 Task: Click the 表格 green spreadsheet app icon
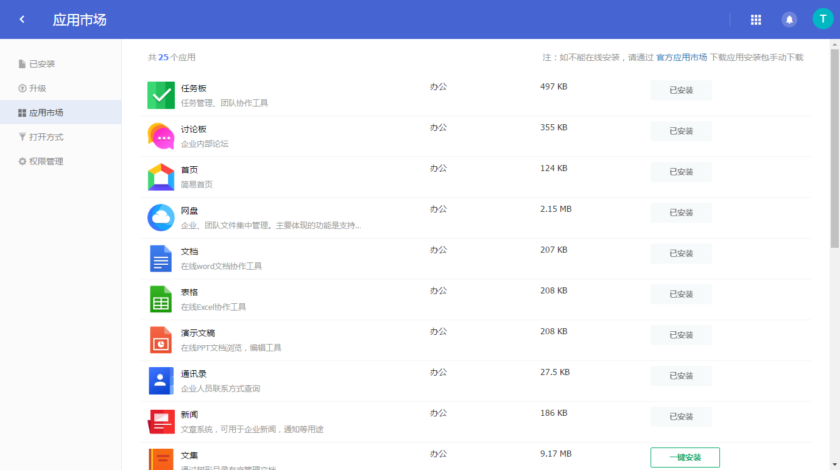click(x=161, y=300)
